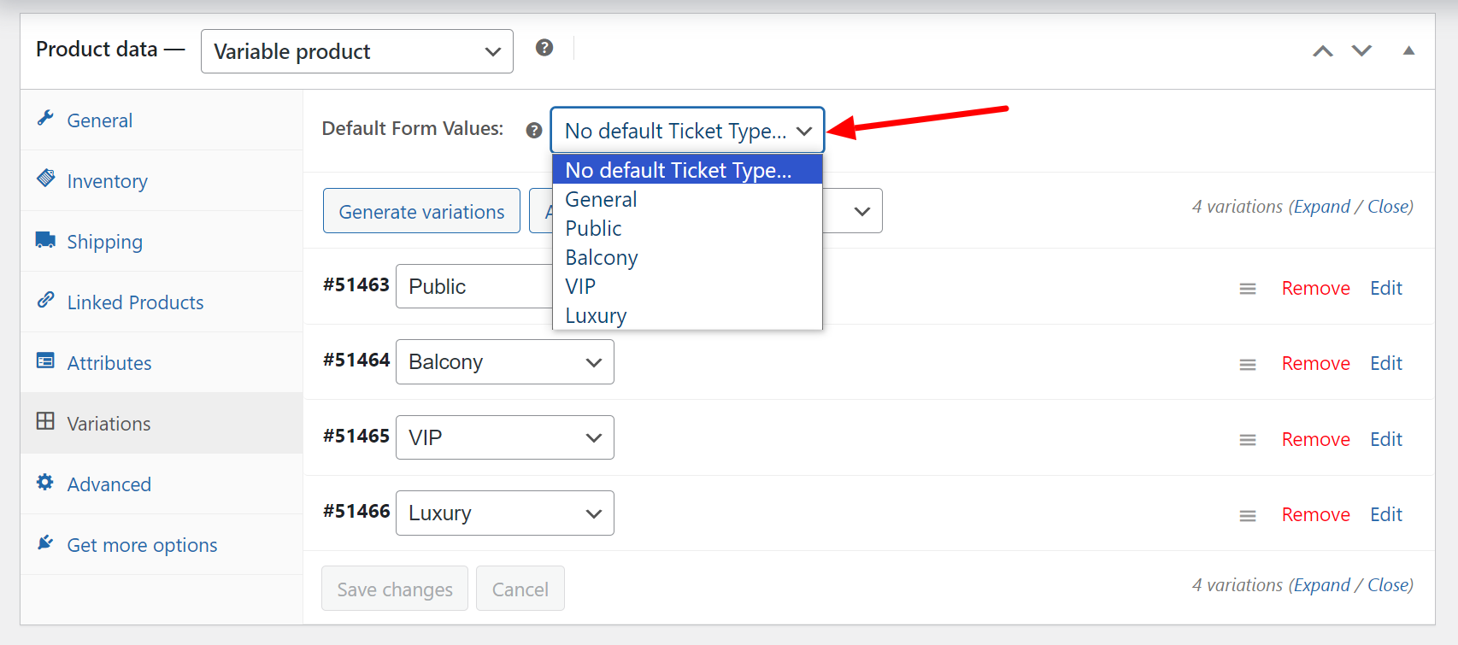Choose Balcony in ticket type list

(x=687, y=257)
